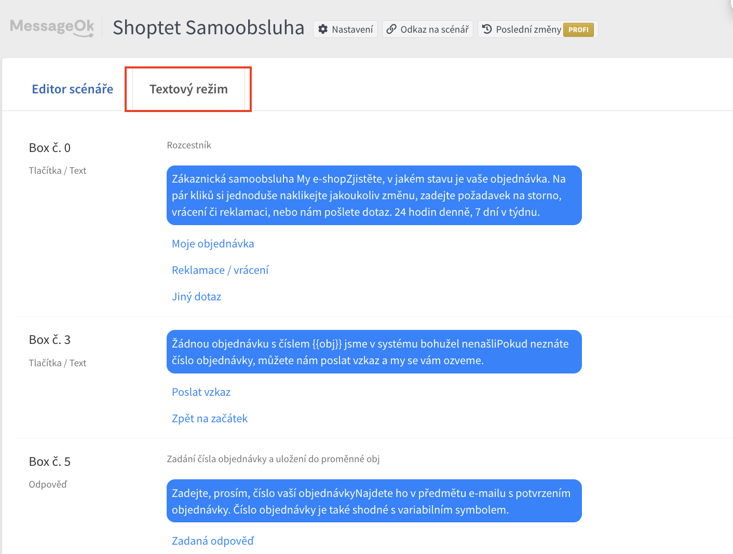Click the Zadaná odpověď link

pos(213,541)
